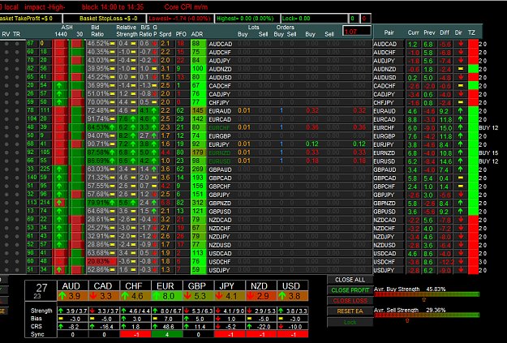Image resolution: width=507 pixels, height=343 pixels.
Task: Click the ASH 1440 up arrow for GBPNZD
Action: pos(59,203)
